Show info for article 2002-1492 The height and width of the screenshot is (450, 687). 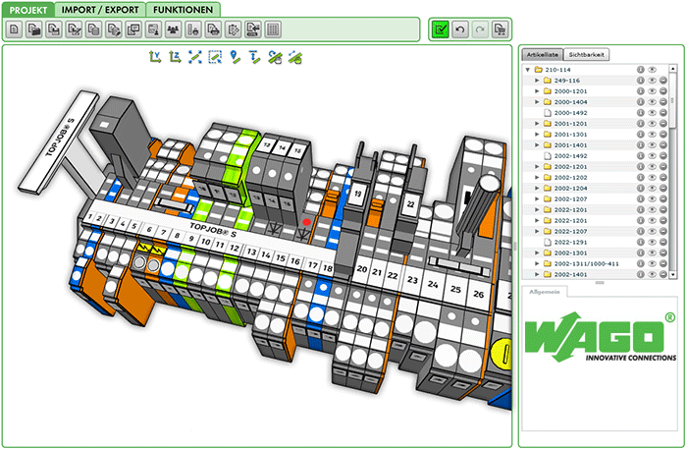click(x=641, y=155)
